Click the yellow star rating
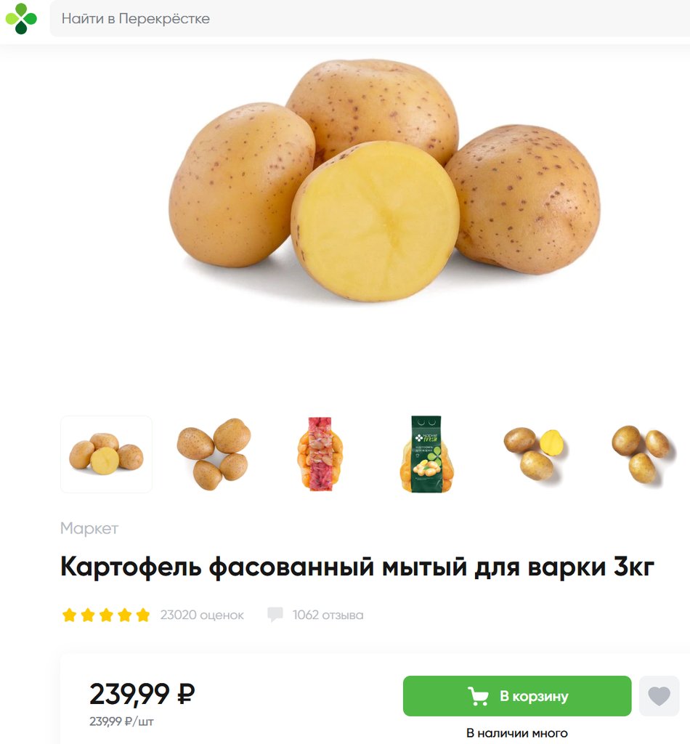Image resolution: width=690 pixels, height=744 pixels. pos(106,615)
